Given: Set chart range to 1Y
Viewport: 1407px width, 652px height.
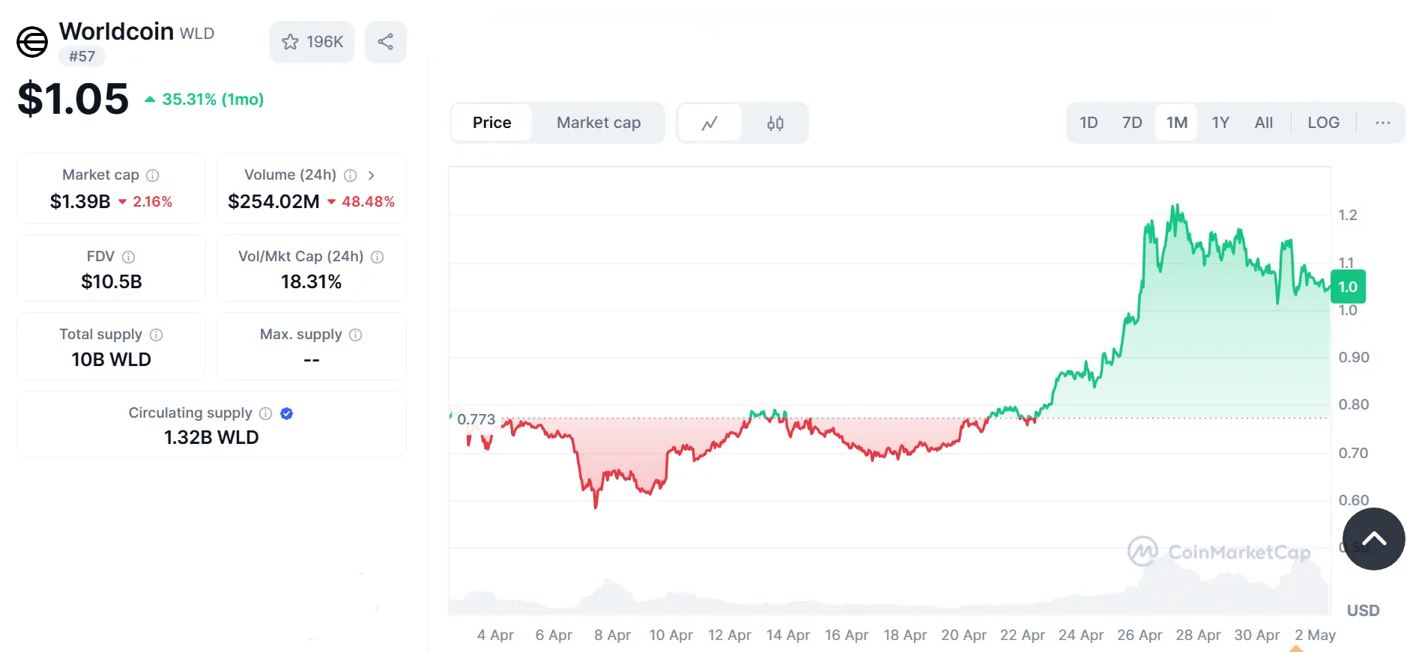Looking at the screenshot, I should (1220, 123).
